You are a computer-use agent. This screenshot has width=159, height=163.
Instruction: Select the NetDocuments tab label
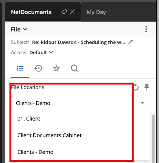tap(31, 12)
